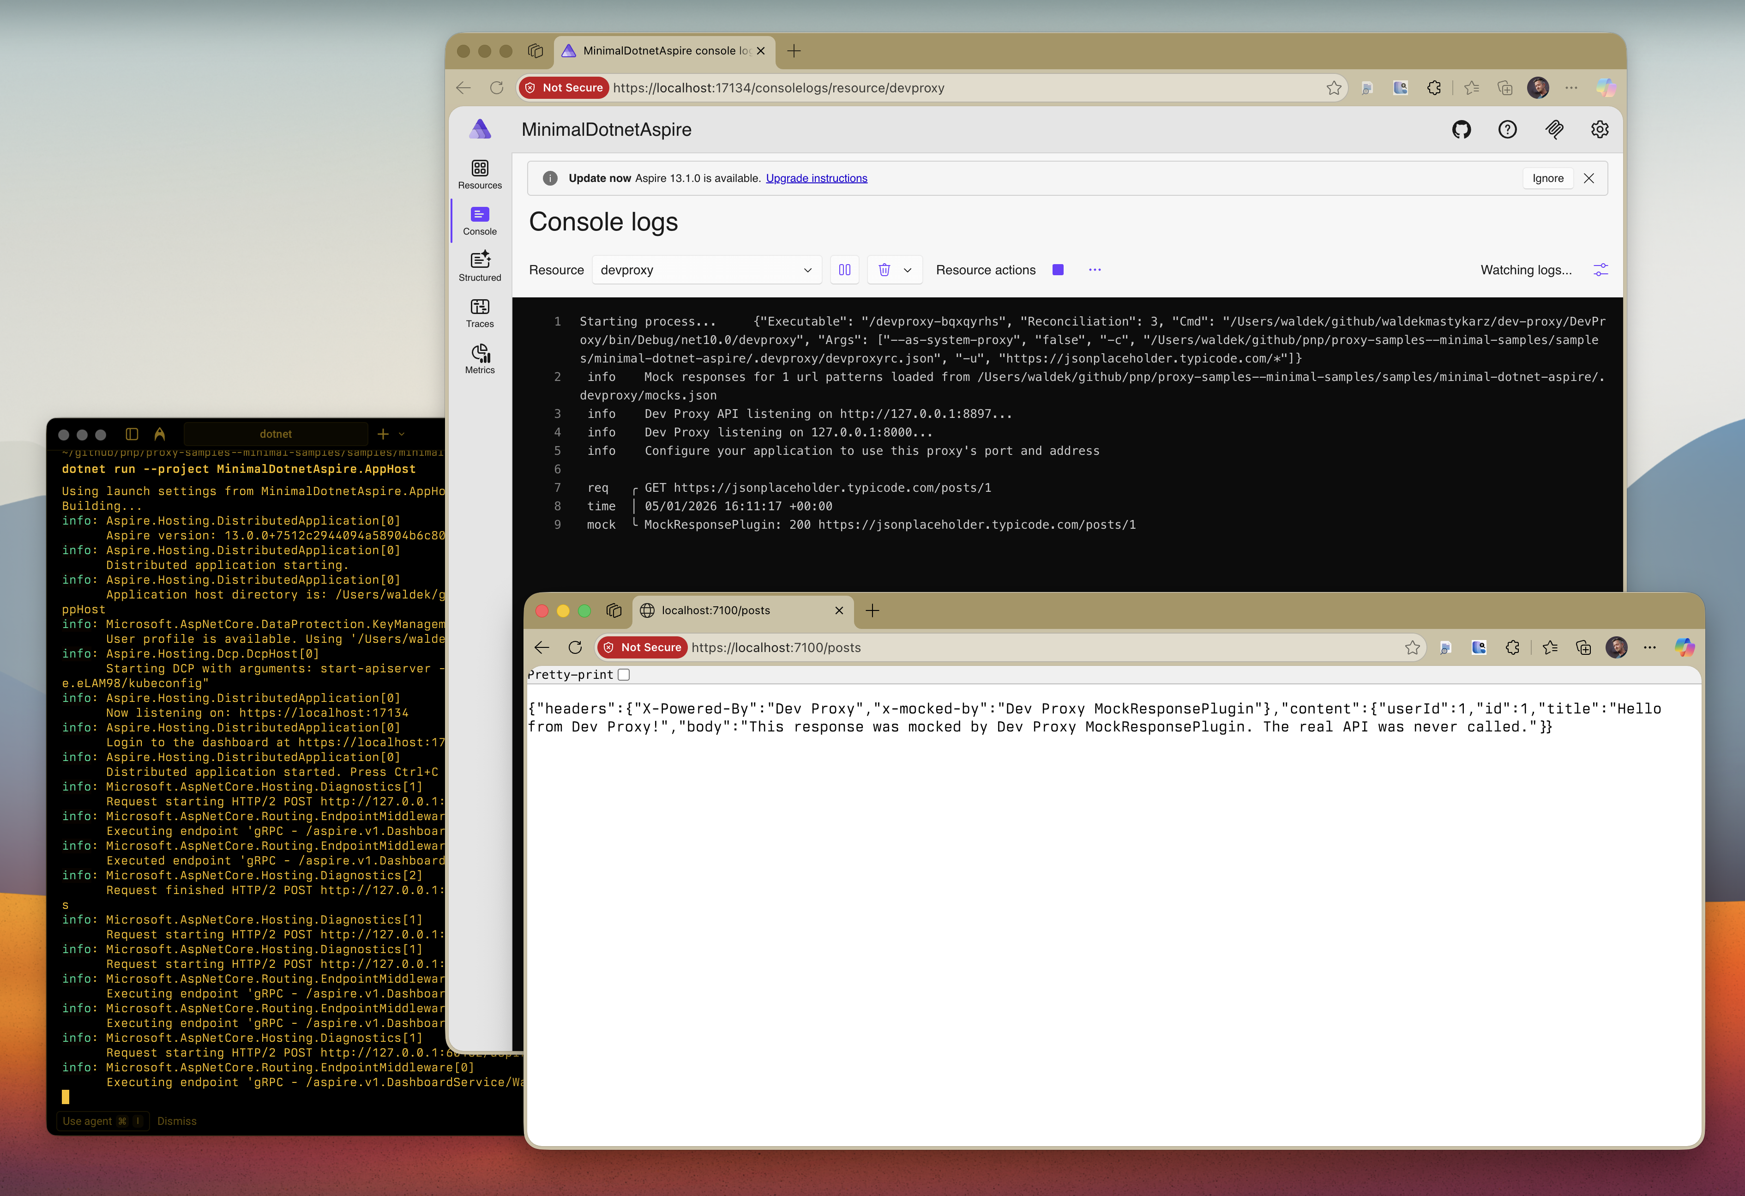Select the Console view in the sidebar

coord(480,220)
